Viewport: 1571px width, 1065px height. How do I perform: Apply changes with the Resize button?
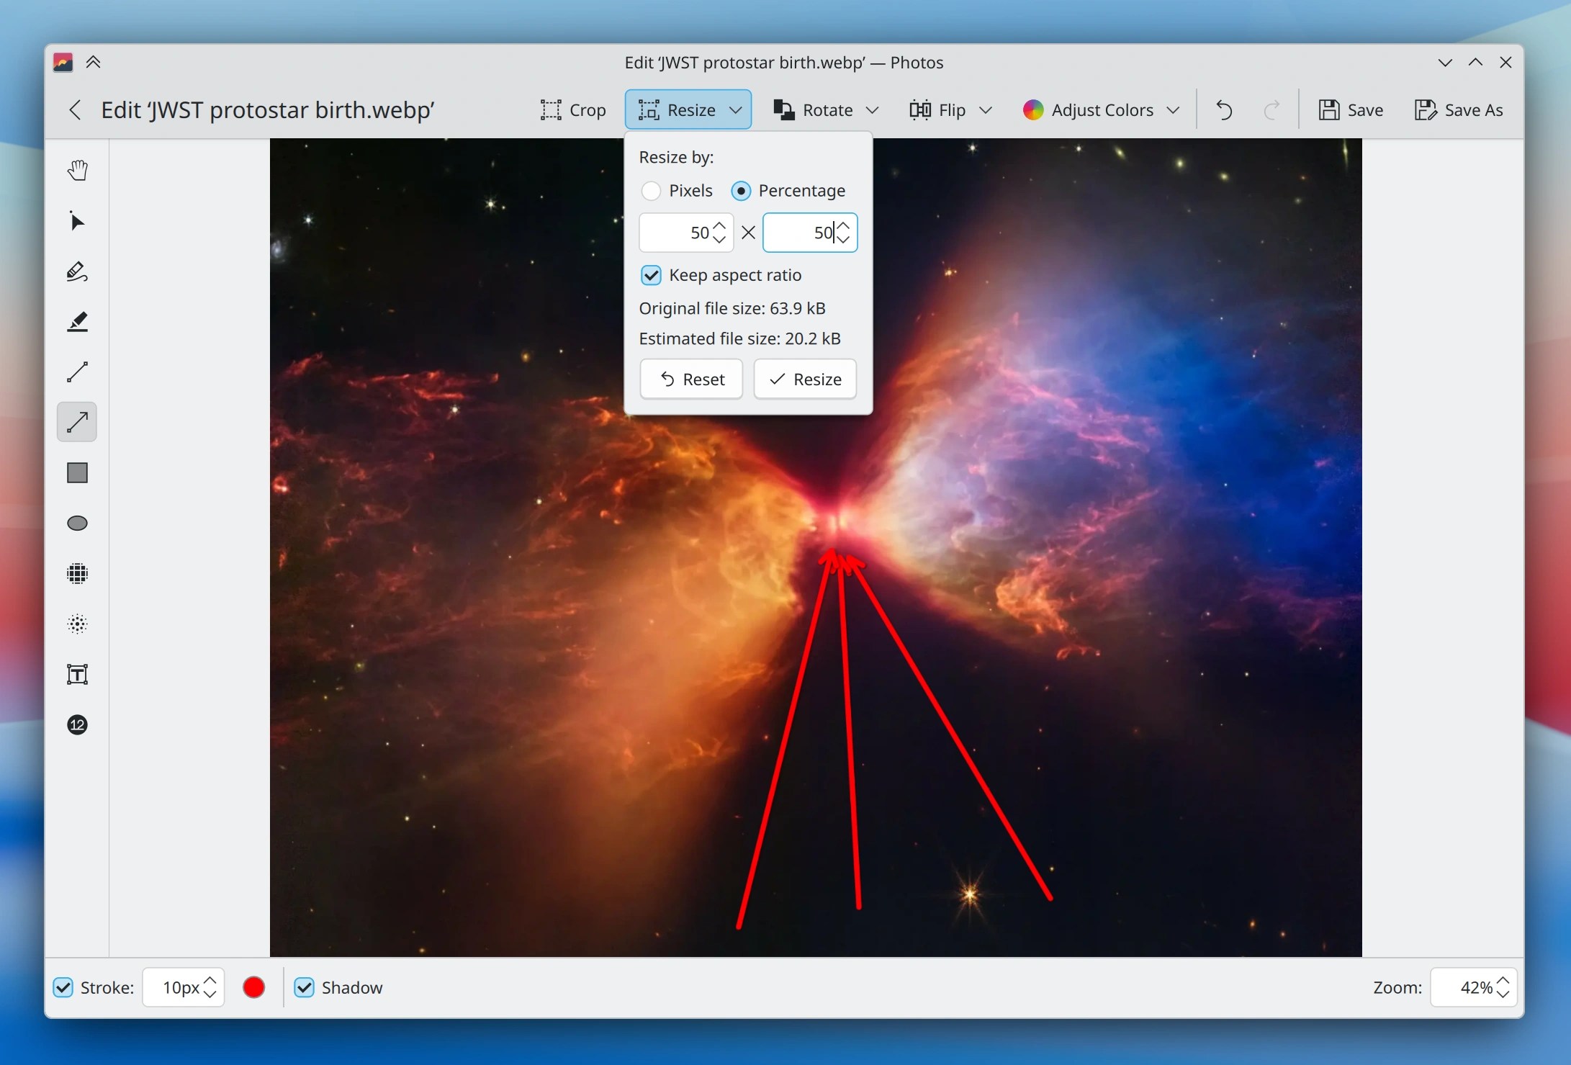[x=805, y=379]
